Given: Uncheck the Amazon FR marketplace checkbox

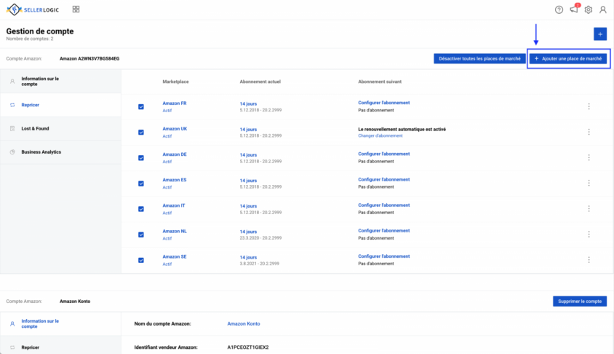Looking at the screenshot, I should (x=141, y=106).
